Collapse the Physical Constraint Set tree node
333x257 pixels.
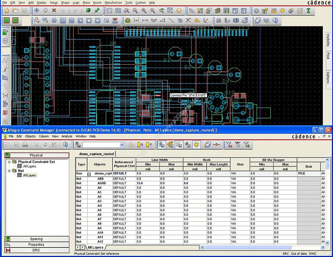(9, 162)
